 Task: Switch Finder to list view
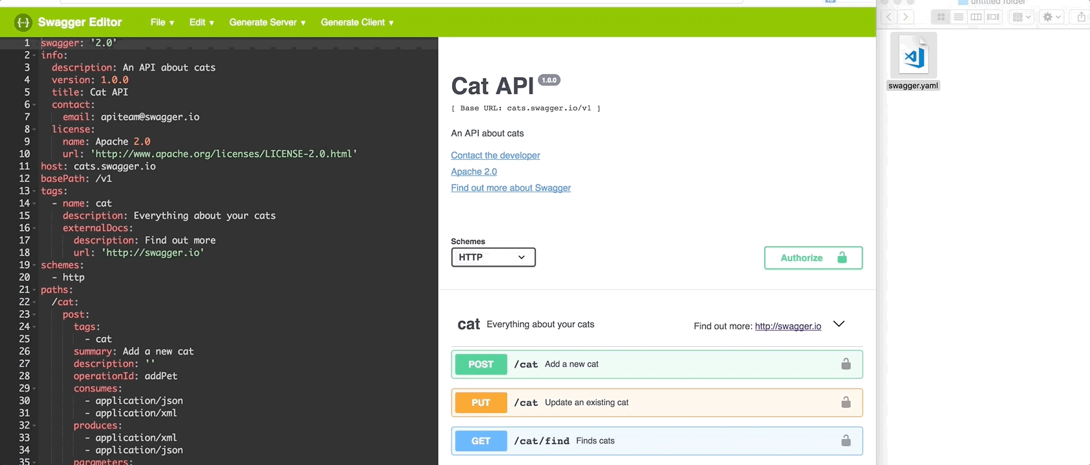[x=958, y=17]
